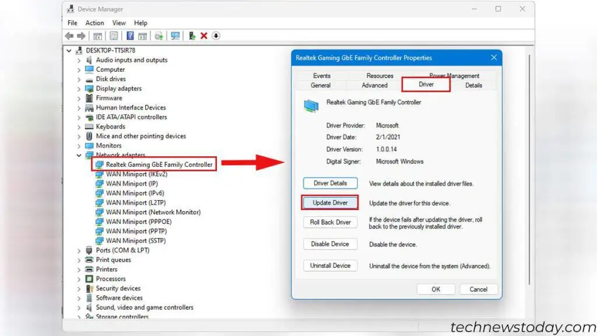Click the Keyboards icon in device tree
Viewport: 597px width, 336px height.
point(89,127)
